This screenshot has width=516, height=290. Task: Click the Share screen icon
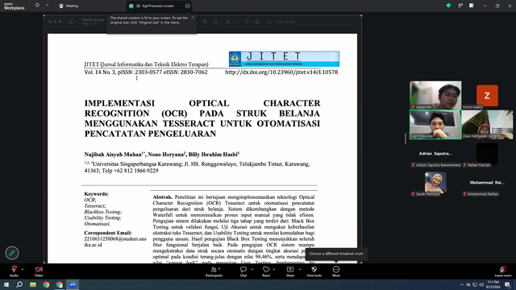coord(290,270)
